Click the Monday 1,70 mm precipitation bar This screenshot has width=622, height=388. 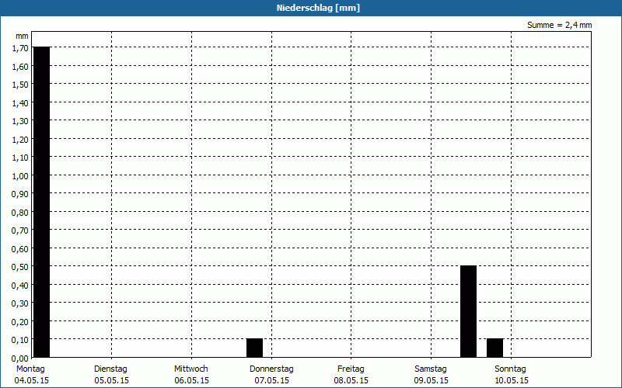(42, 202)
